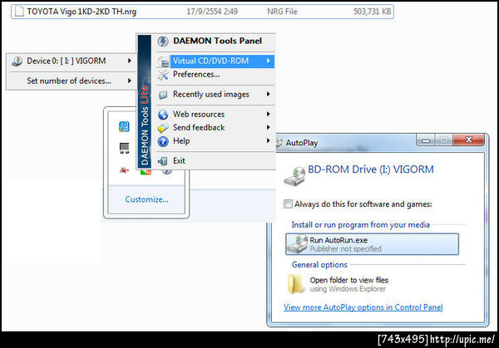Expand the Send feedback arrow

pos(269,127)
